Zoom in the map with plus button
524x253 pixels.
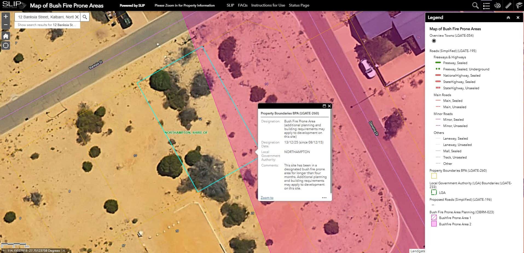point(6,17)
